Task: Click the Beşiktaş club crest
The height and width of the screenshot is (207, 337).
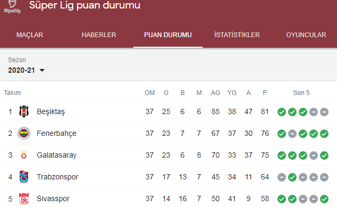Action: (24, 111)
